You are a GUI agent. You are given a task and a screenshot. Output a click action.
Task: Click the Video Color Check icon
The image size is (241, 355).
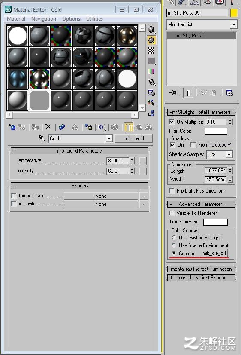(151, 71)
